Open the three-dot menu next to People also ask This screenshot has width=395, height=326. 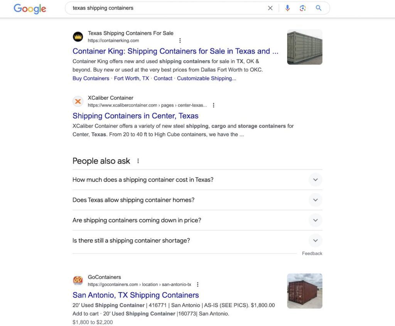138,161
